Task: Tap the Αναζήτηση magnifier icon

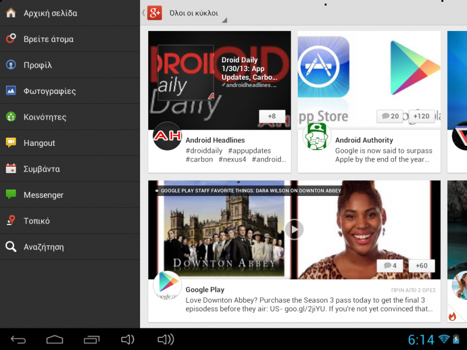Action: [11, 246]
